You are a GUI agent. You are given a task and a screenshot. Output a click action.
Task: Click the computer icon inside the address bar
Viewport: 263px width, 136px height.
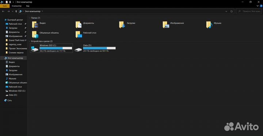point(20,11)
